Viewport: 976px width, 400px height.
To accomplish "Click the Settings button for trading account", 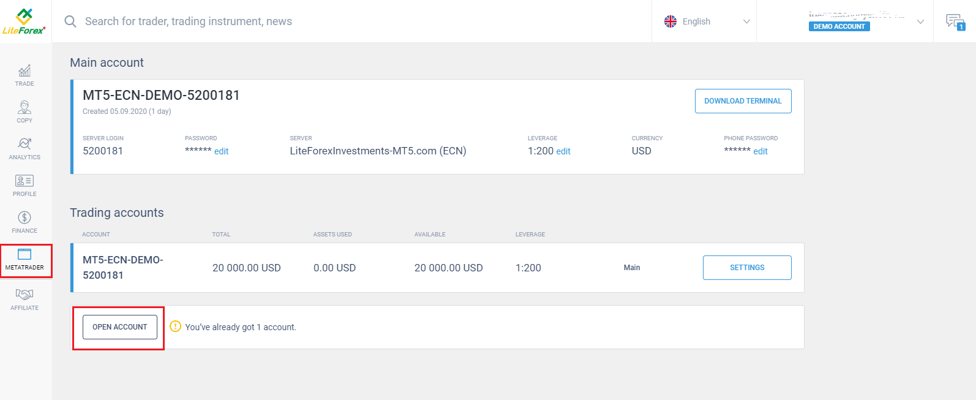I will 747,268.
